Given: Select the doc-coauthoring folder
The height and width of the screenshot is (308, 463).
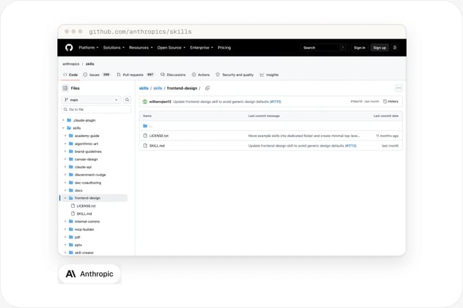Looking at the screenshot, I should (x=87, y=183).
